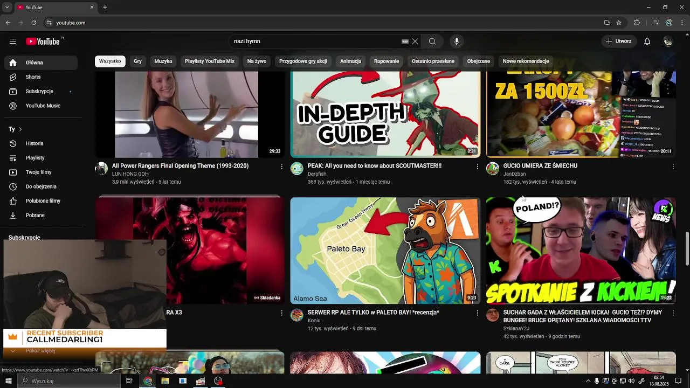This screenshot has width=690, height=388.
Task: Open Polubione filmy in sidebar
Action: [41, 201]
